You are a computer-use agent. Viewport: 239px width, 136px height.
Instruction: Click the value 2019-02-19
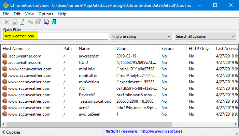point(126,56)
